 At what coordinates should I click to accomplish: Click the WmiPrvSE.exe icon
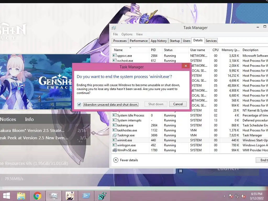[115, 150]
